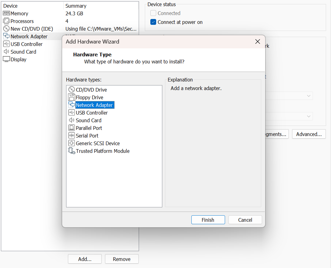Expand the upper dropdown behind the wizard
This screenshot has width=331, height=268.
coord(308,96)
